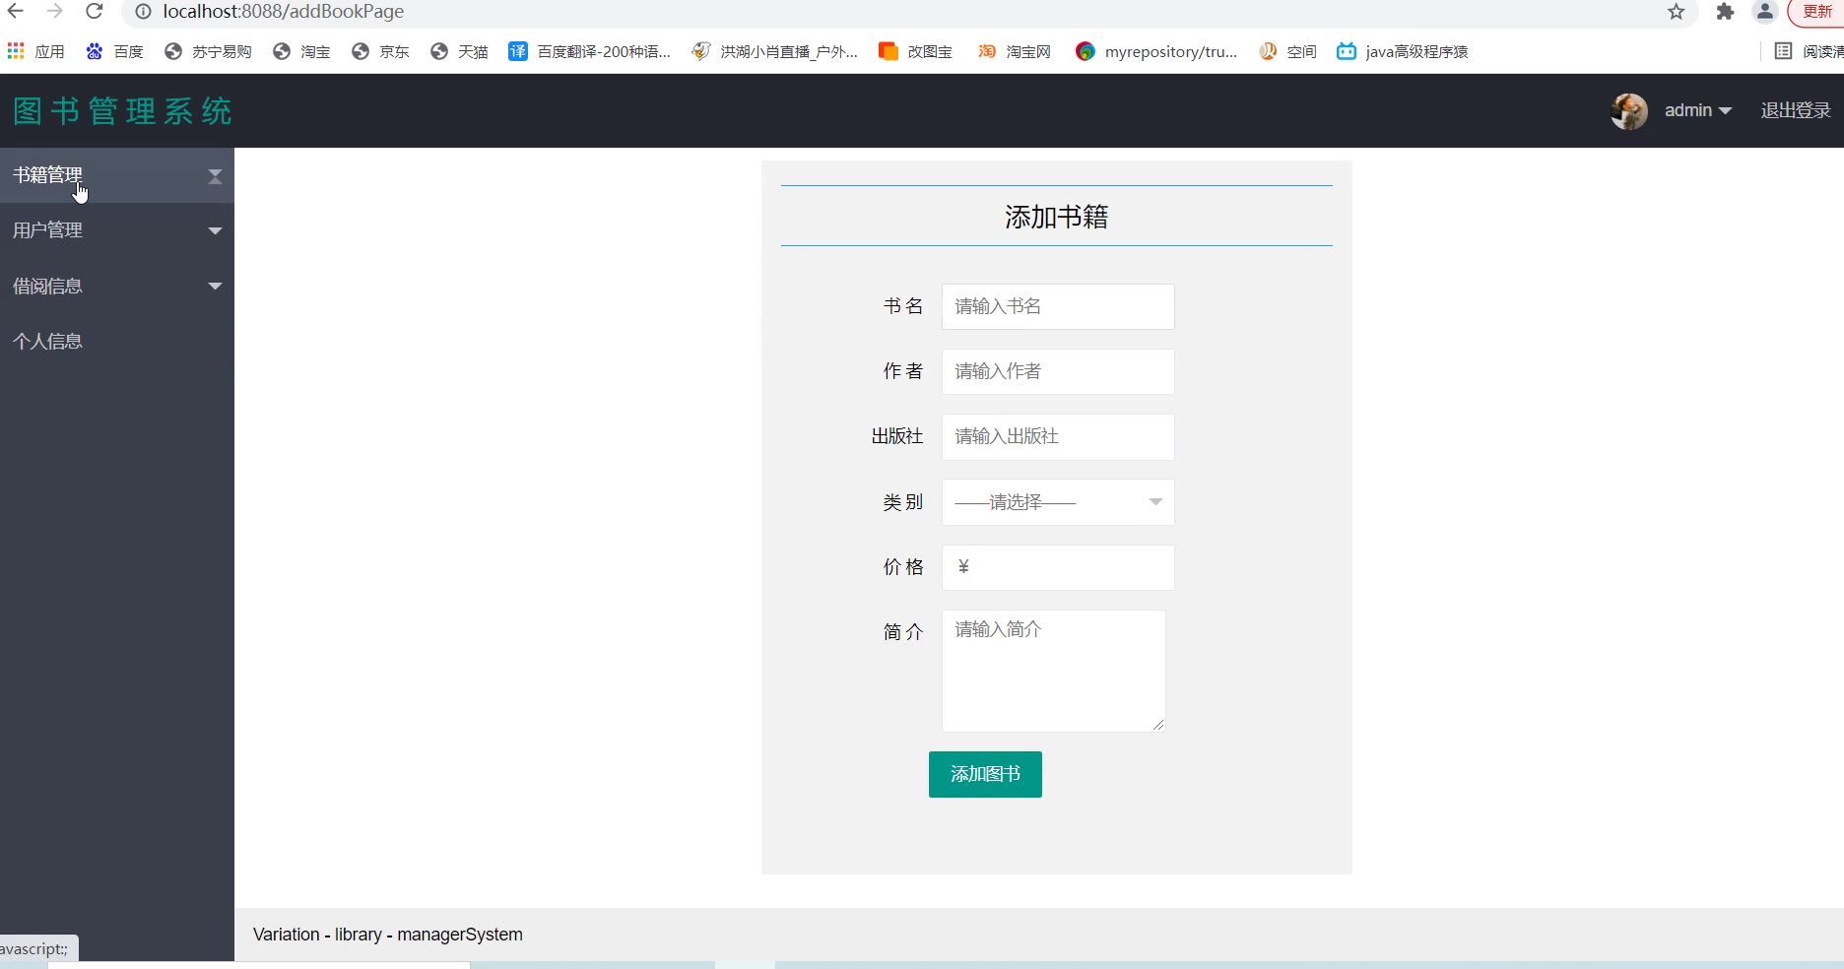Open the 改图宝 bookmark
1844x969 pixels.
pyautogui.click(x=915, y=51)
